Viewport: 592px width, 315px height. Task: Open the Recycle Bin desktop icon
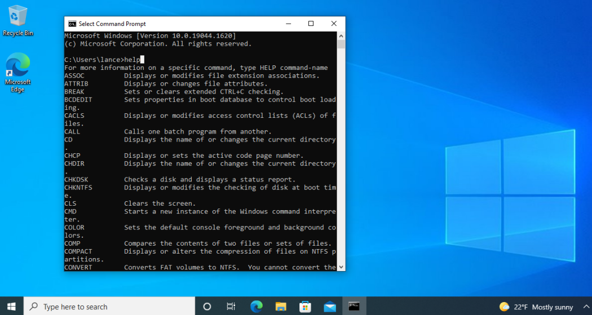point(17,21)
